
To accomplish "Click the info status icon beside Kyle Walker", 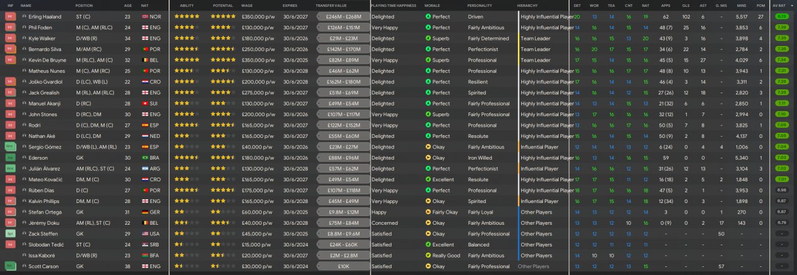I will click(x=10, y=38).
